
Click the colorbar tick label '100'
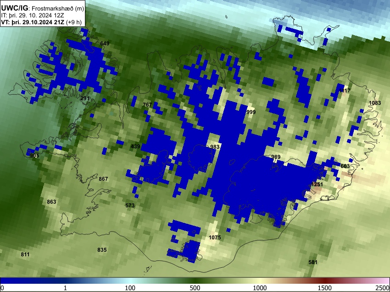[x=130, y=288]
